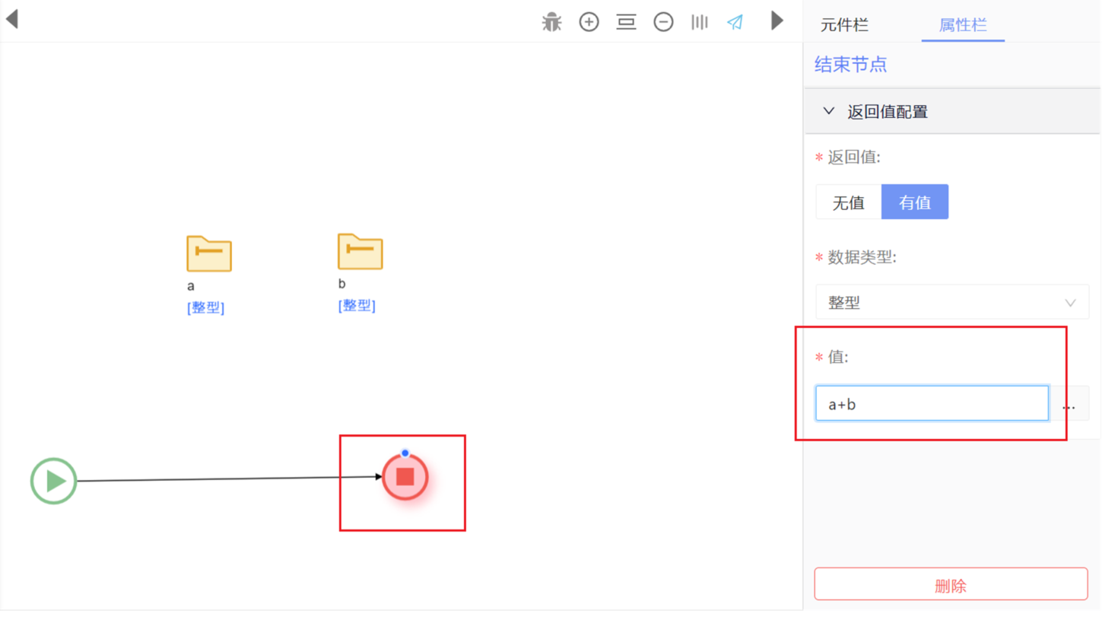Click the zoom in plus icon
Viewport: 1102px width, 617px height.
(589, 22)
